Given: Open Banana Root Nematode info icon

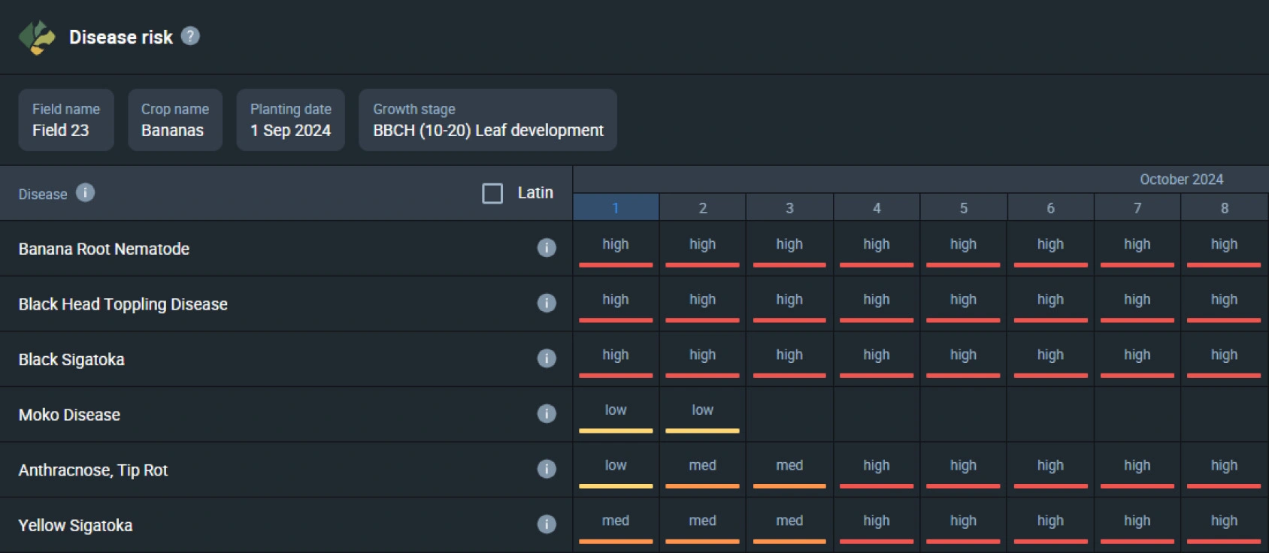Looking at the screenshot, I should click(x=547, y=248).
